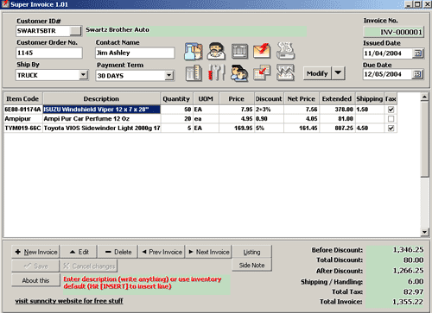Click the grayed Save button
The image size is (432, 313).
pyautogui.click(x=35, y=266)
